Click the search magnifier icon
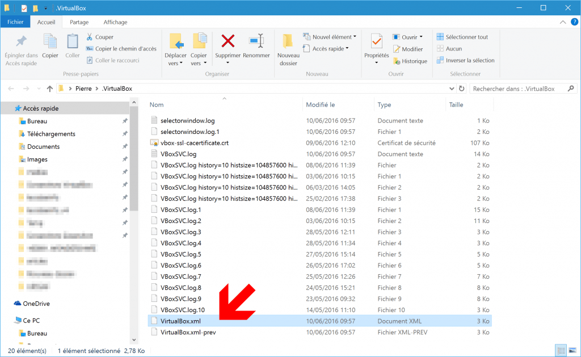The image size is (581, 357). coord(571,88)
